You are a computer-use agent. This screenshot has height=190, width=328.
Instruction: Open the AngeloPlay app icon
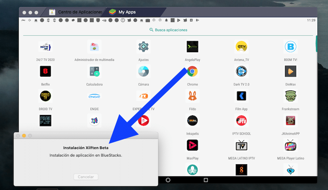click(x=192, y=47)
